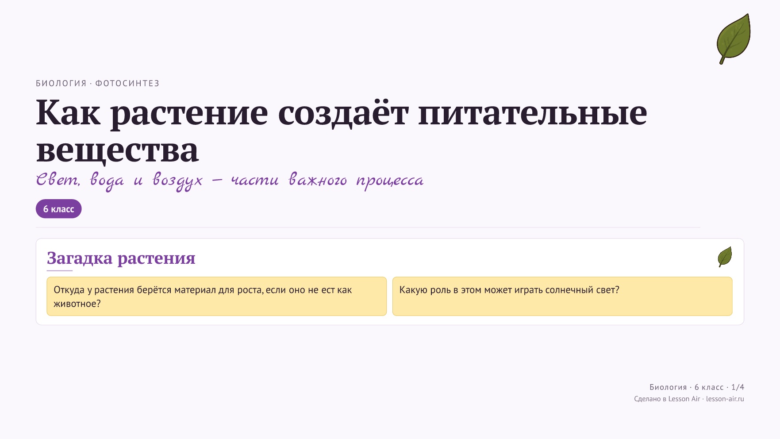
Task: Click the «Загадка растения» card heading
Action: 121,258
